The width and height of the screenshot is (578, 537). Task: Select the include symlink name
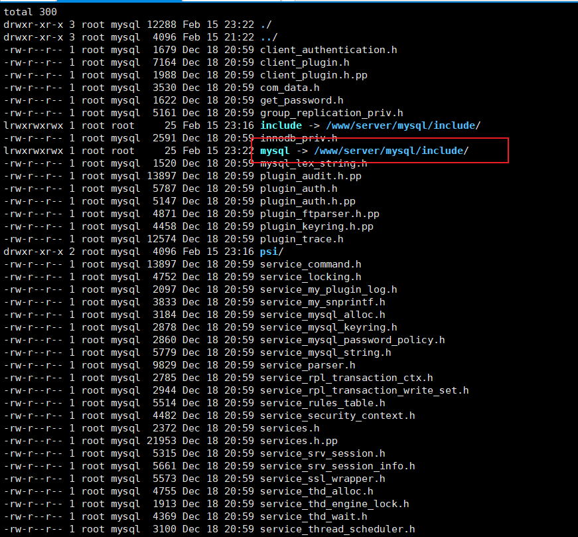click(281, 125)
